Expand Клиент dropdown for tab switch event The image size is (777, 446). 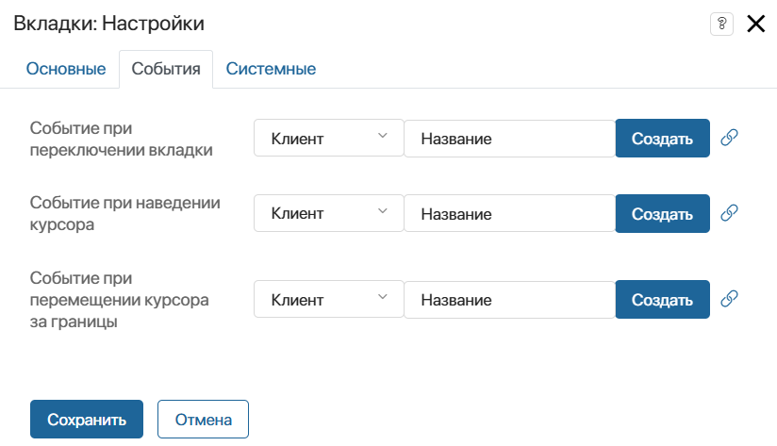(x=328, y=139)
